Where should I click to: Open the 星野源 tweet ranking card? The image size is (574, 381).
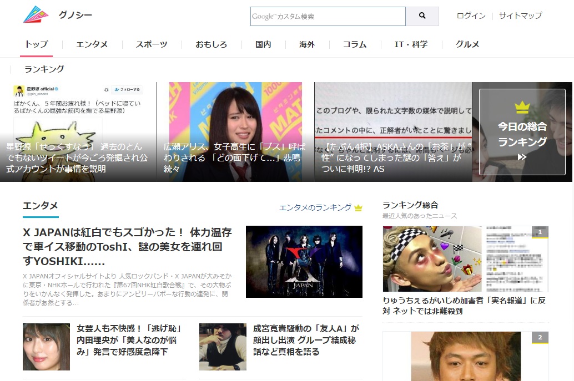pyautogui.click(x=78, y=132)
